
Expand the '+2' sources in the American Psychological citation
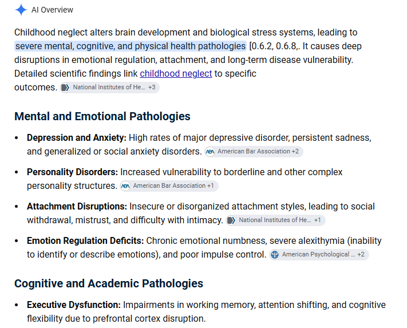[x=361, y=254]
